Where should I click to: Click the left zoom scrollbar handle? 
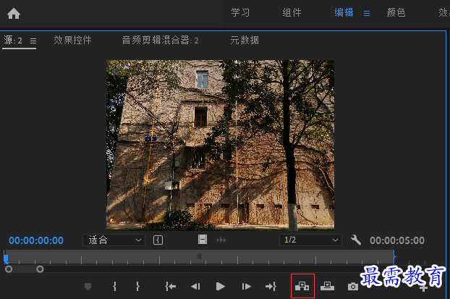(9, 269)
